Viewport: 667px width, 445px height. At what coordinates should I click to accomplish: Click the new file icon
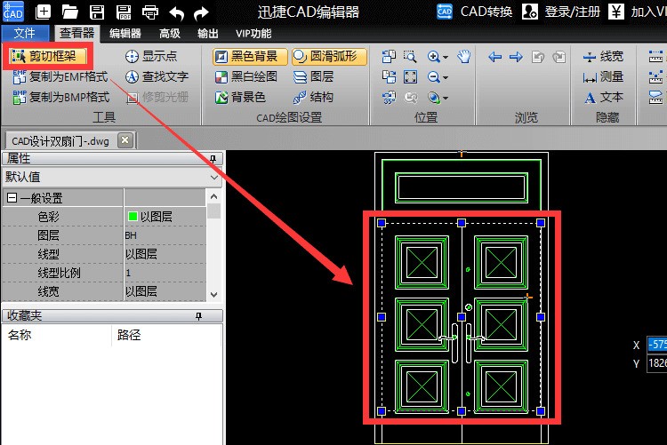[x=43, y=12]
